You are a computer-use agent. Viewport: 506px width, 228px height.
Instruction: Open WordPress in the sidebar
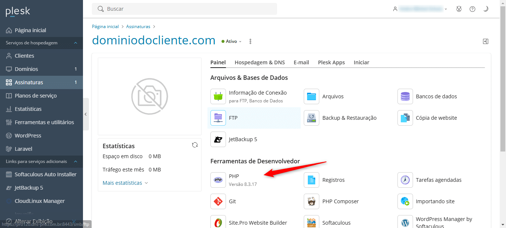41,136
